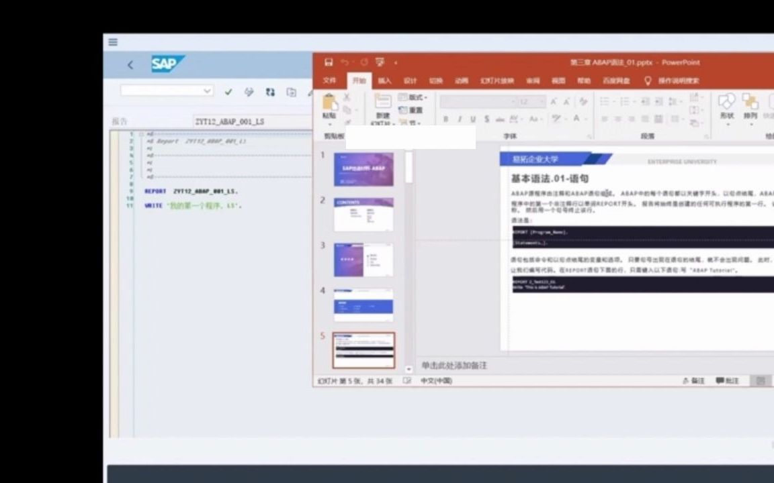Click the syntax check icon in SAP toolbar
The image size is (774, 483).
pos(229,92)
